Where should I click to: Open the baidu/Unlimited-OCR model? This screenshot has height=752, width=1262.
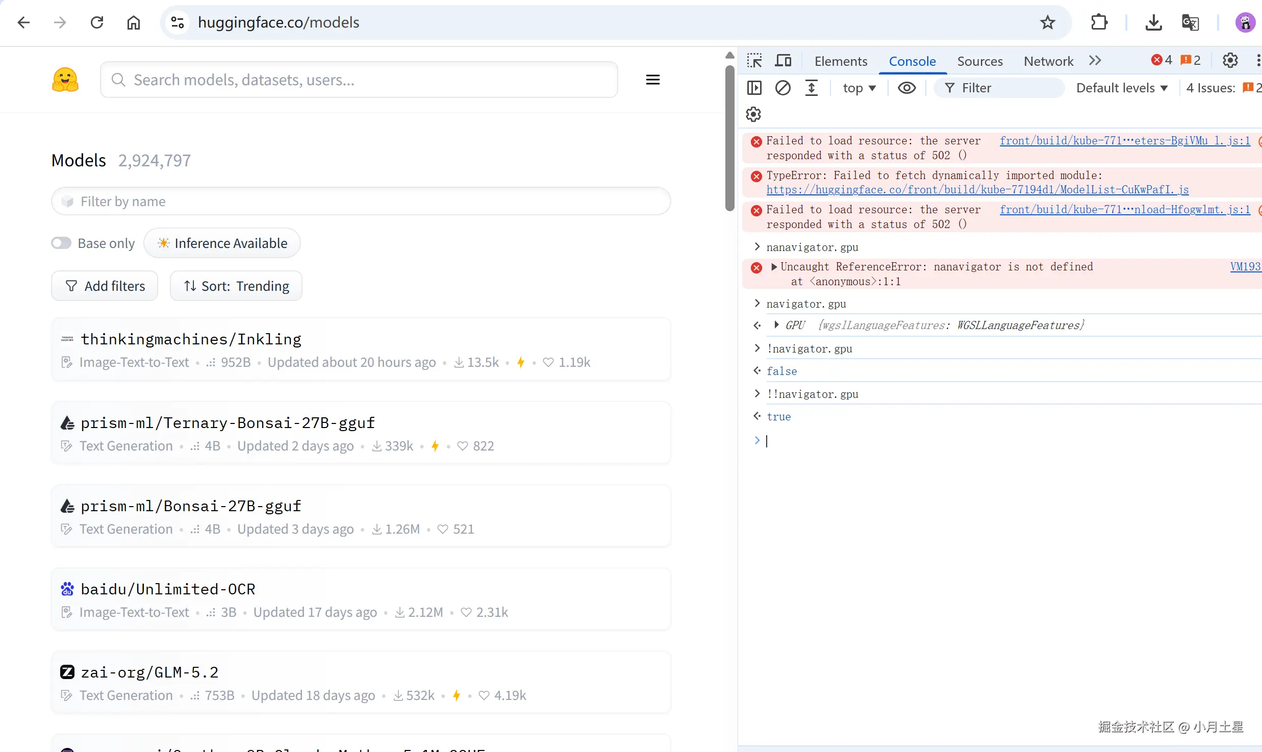click(x=168, y=589)
